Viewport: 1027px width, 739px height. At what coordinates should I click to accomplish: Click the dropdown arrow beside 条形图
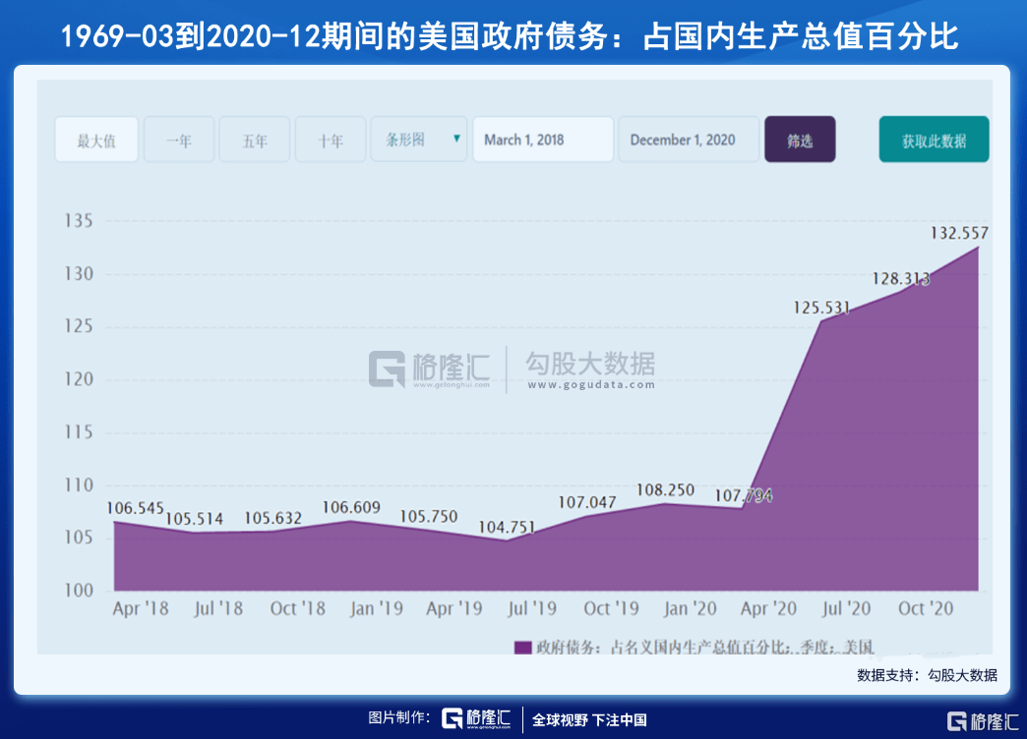point(456,139)
